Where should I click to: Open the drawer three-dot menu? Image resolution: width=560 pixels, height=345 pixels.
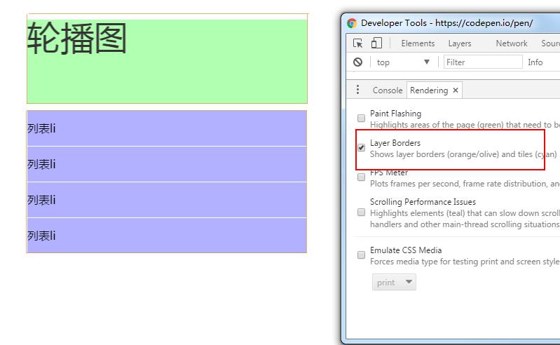pos(357,90)
